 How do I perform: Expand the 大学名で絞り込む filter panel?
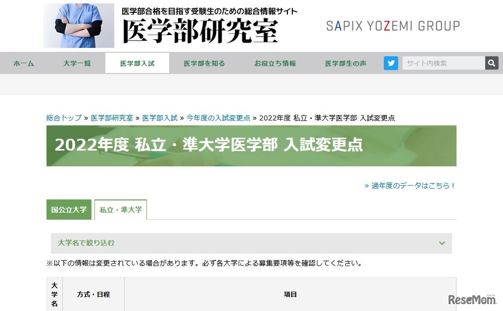[x=198, y=243]
